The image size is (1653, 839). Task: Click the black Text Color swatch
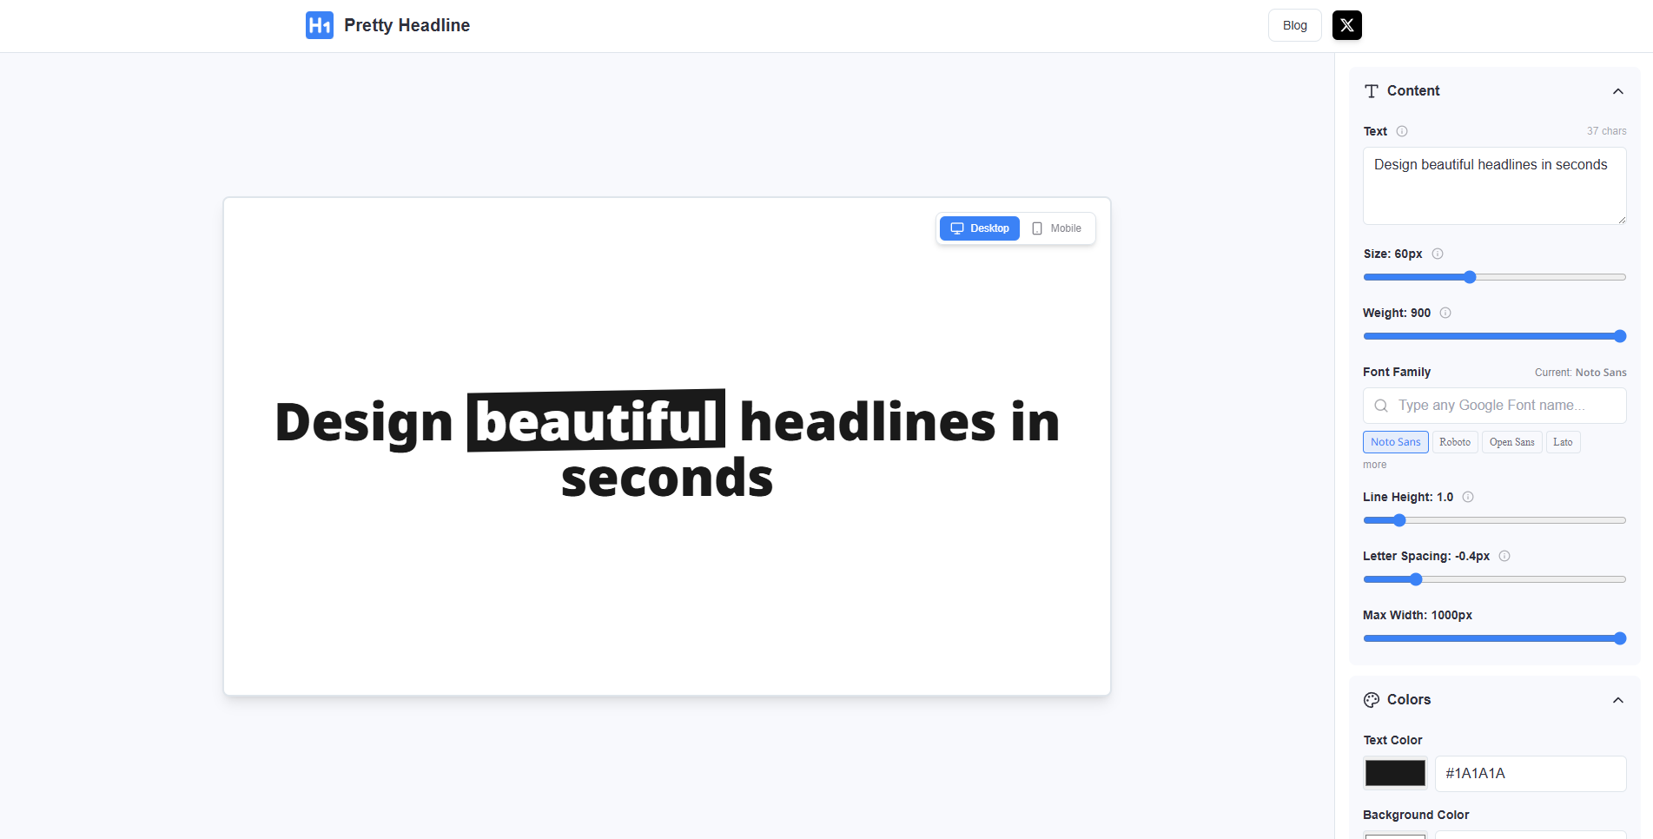coord(1394,773)
